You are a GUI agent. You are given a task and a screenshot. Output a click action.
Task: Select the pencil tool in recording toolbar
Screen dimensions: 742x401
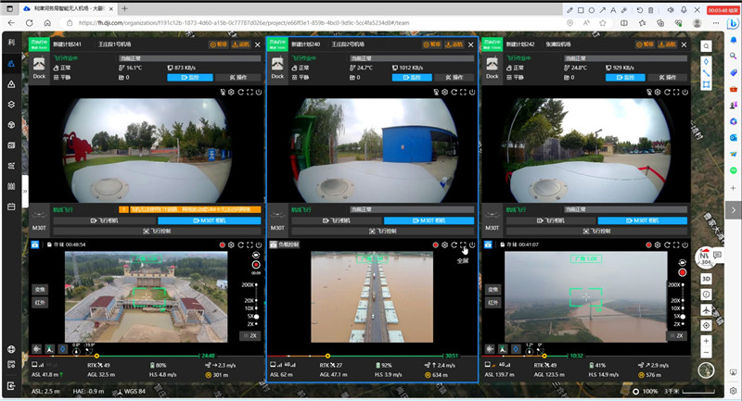coord(569,9)
